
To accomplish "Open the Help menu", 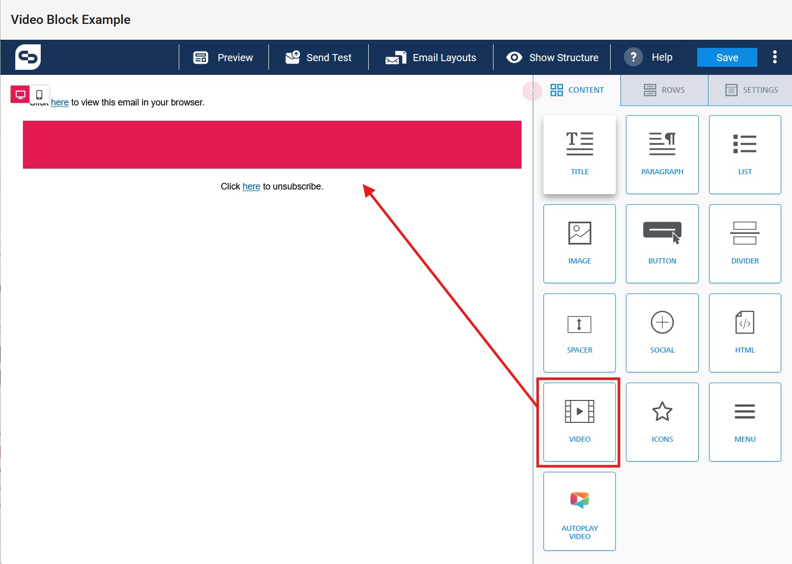I will pos(648,57).
